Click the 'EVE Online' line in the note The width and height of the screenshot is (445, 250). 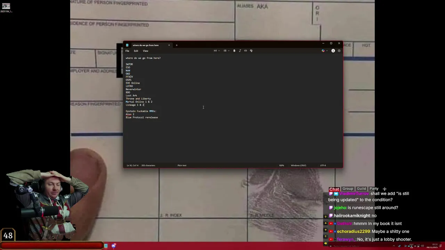coord(133,83)
